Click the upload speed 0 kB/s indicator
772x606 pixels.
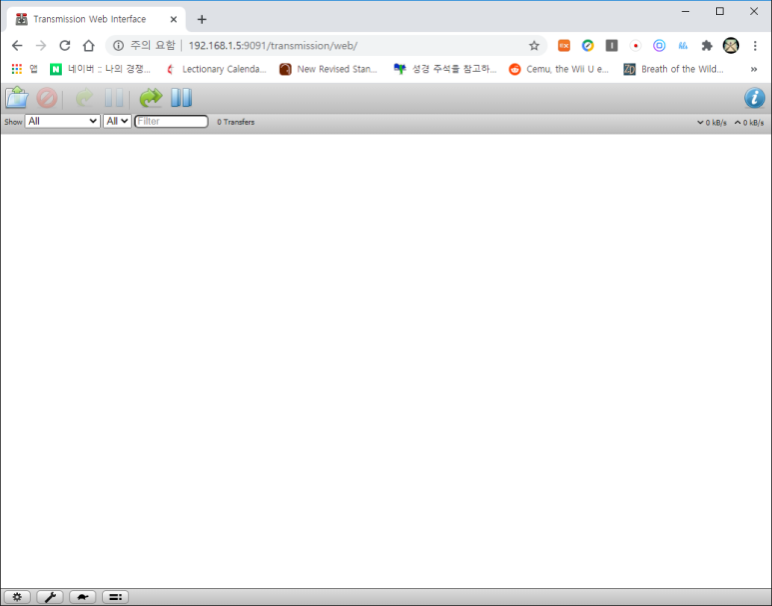749,123
